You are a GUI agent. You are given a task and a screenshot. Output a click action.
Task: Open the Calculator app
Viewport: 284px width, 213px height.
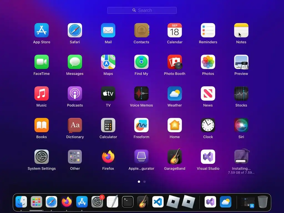pos(108,125)
